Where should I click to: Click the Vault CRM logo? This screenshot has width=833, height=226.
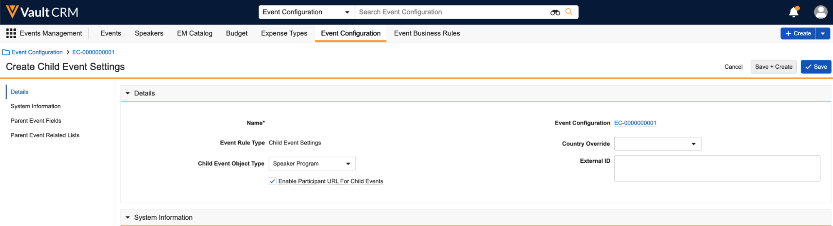click(x=42, y=12)
